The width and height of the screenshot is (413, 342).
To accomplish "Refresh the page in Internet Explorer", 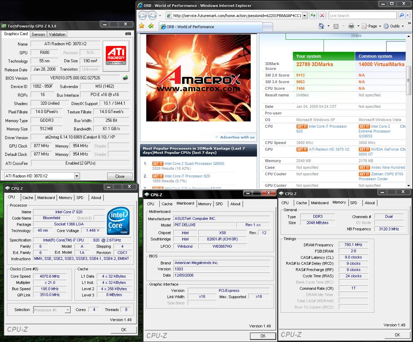I will pos(313,16).
